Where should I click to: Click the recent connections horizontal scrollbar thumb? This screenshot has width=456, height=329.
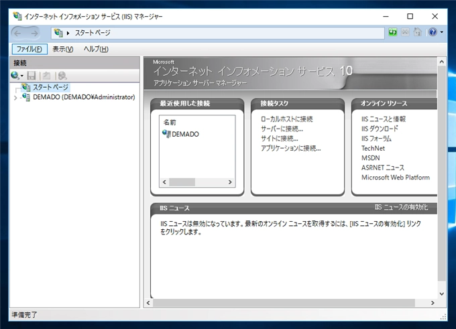182,182
